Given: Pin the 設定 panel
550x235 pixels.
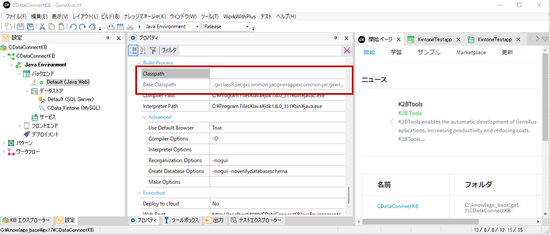Looking at the screenshot, I should [108, 38].
